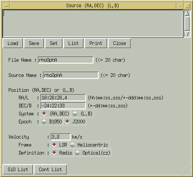Click the 'Velocity' label

(x=19, y=137)
